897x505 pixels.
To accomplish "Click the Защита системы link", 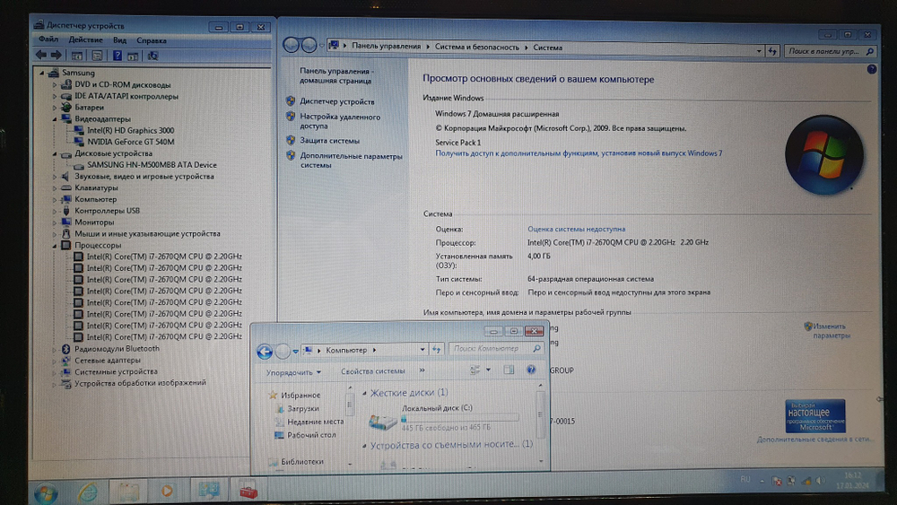I will coord(329,141).
